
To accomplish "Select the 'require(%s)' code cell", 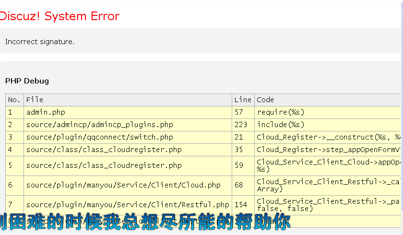I will [328, 113].
